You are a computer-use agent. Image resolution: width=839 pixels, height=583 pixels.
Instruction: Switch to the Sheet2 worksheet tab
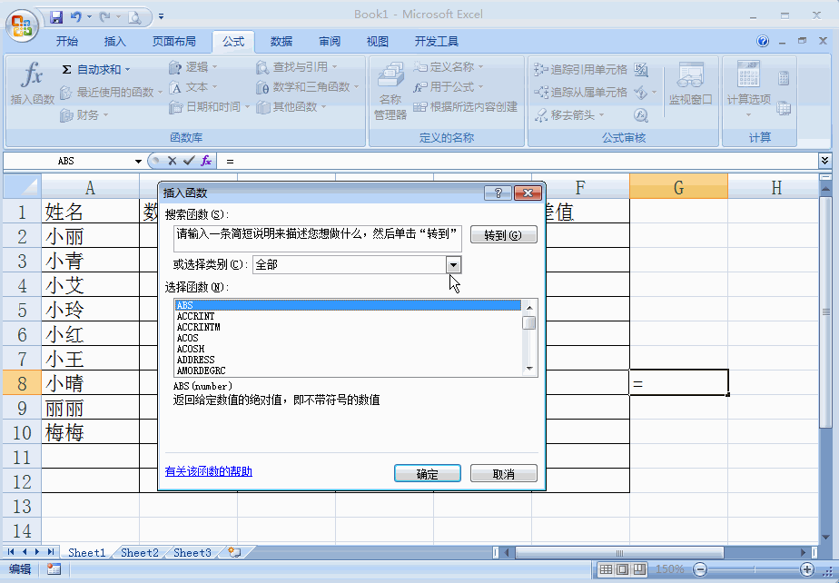(x=140, y=552)
